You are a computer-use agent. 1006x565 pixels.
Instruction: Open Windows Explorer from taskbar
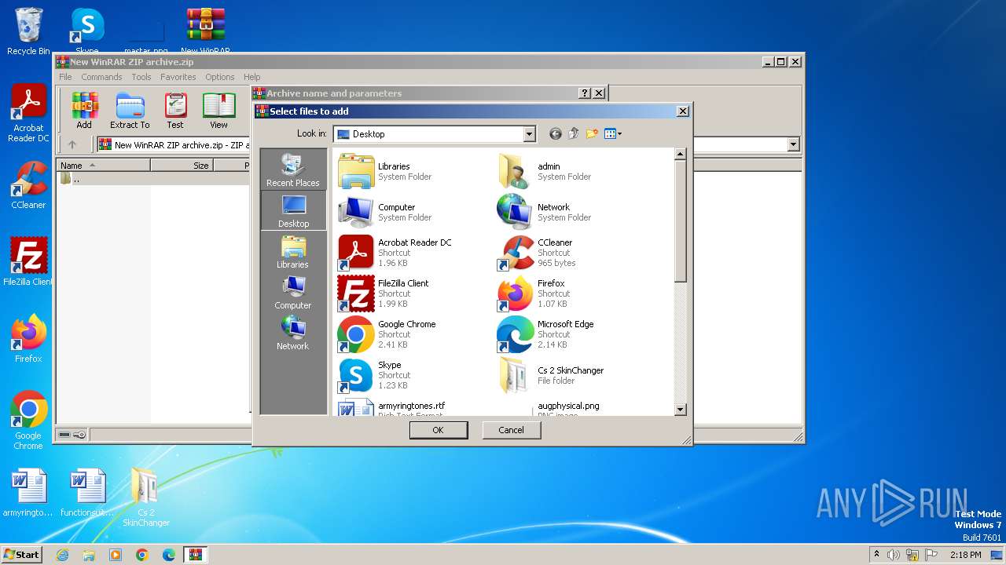(89, 555)
